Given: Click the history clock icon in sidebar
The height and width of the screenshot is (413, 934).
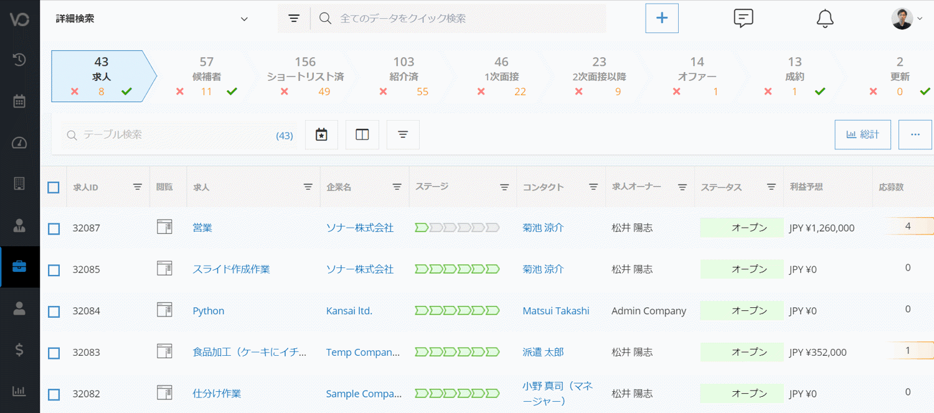Looking at the screenshot, I should [x=19, y=60].
